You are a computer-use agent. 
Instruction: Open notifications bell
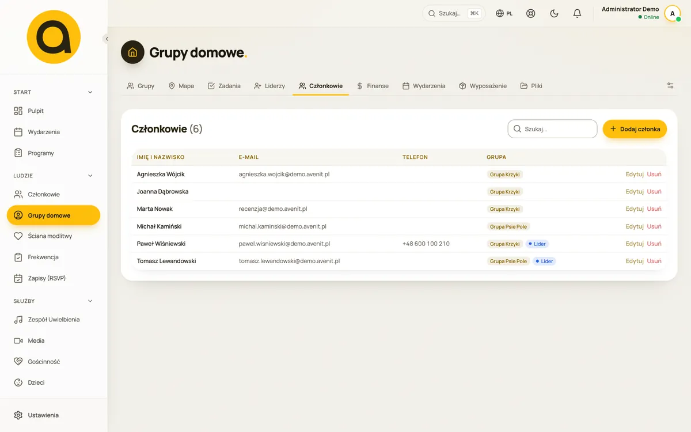(x=577, y=13)
